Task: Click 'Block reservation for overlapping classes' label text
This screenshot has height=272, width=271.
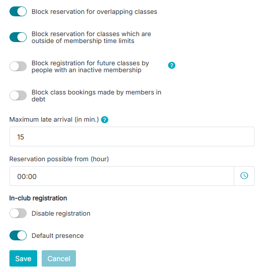Action: coord(94,12)
